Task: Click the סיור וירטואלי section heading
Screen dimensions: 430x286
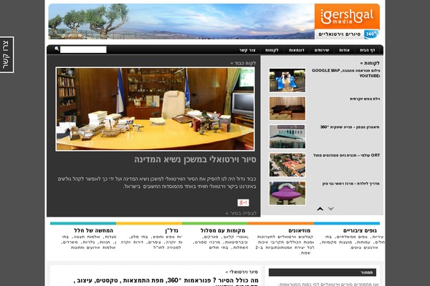Action: 242,272
